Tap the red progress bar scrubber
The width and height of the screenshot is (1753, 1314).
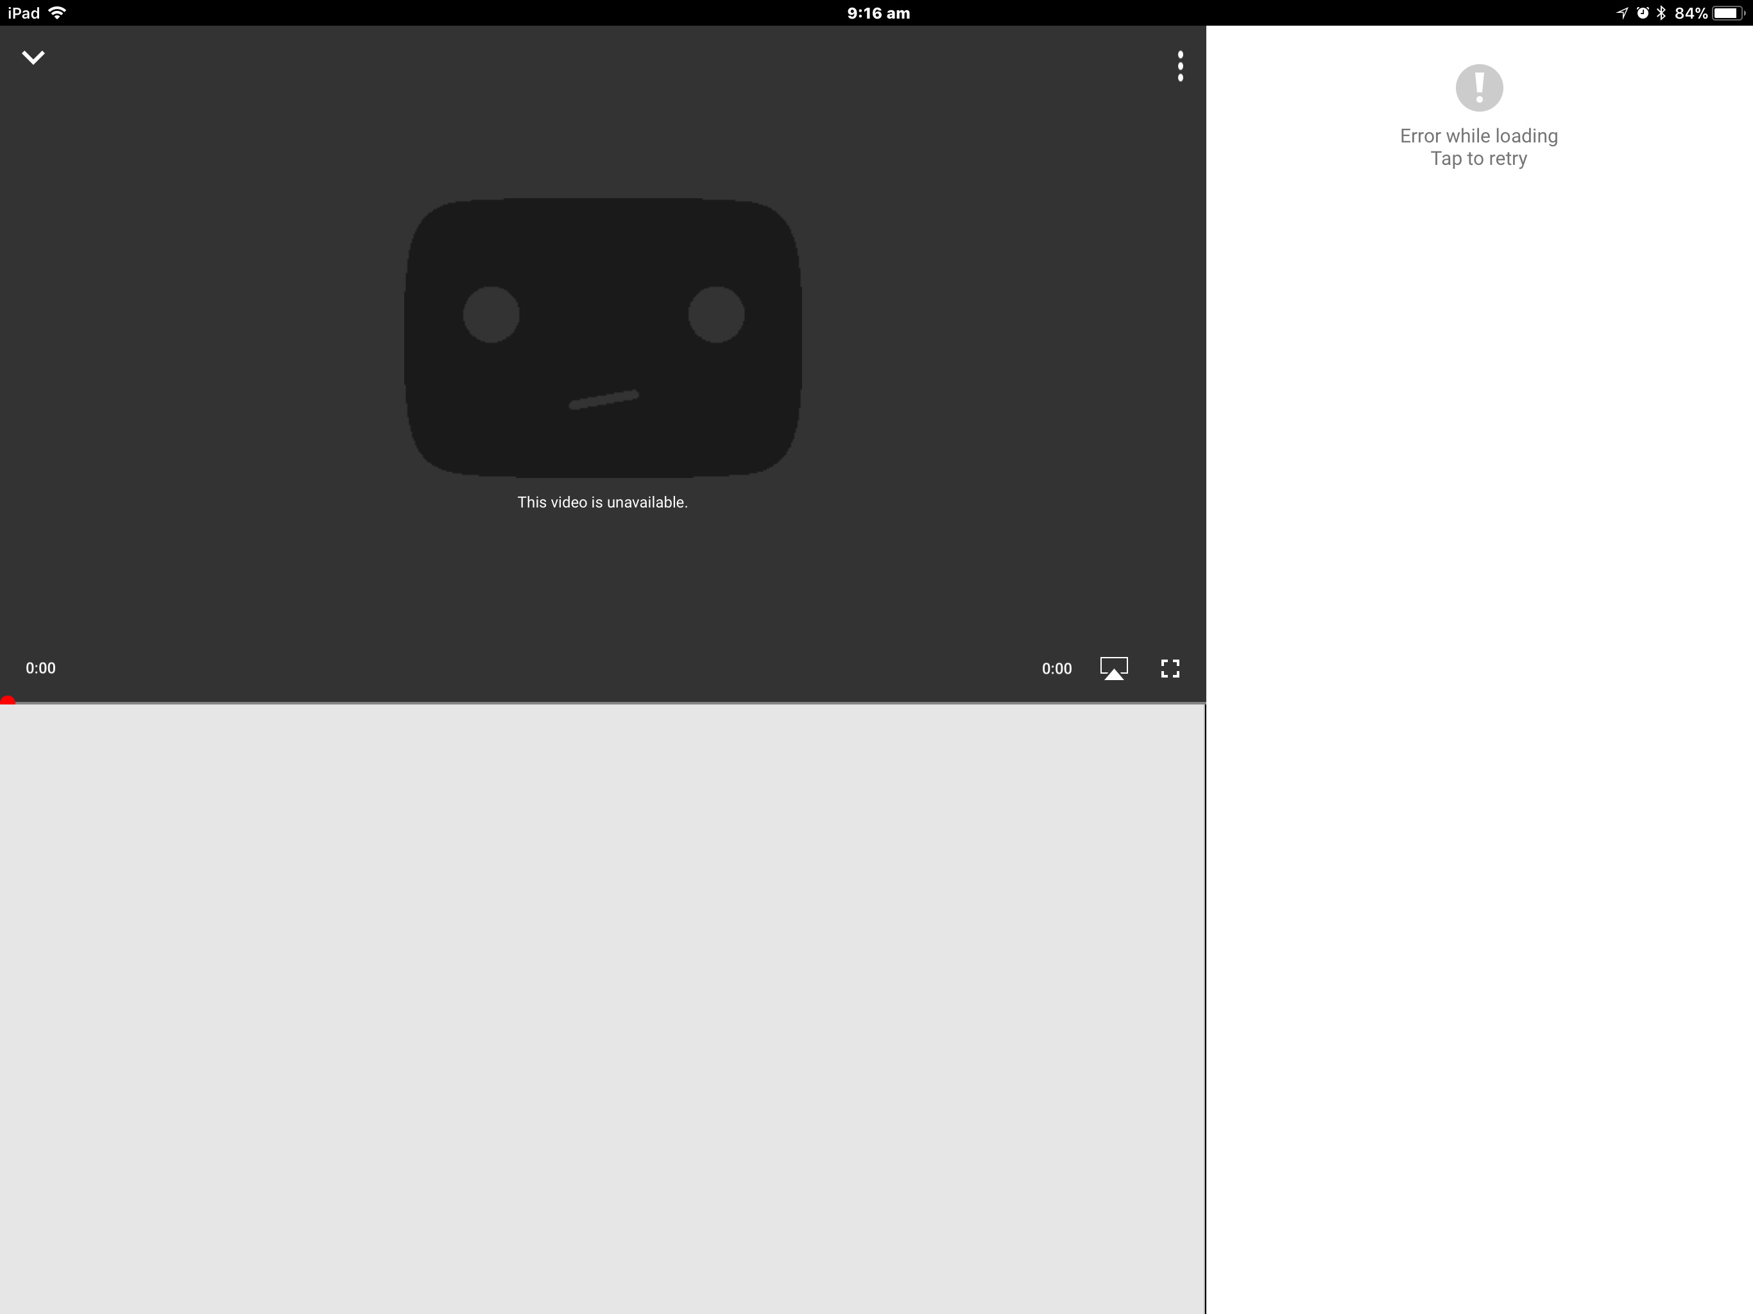[7, 701]
